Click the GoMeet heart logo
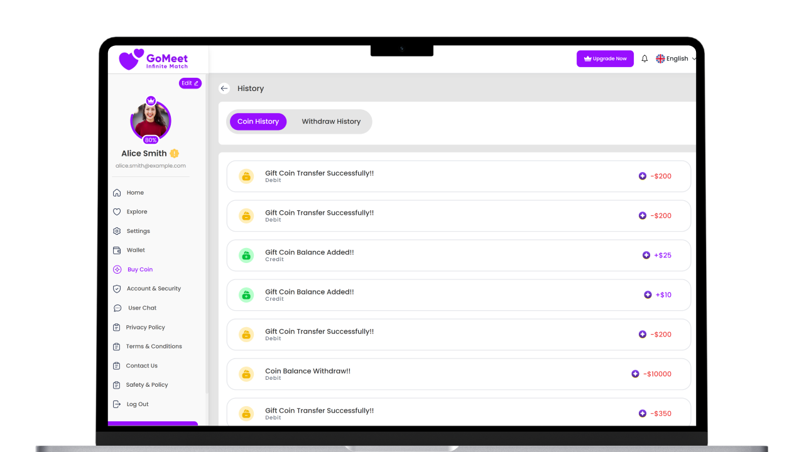The image size is (804, 452). coord(131,60)
